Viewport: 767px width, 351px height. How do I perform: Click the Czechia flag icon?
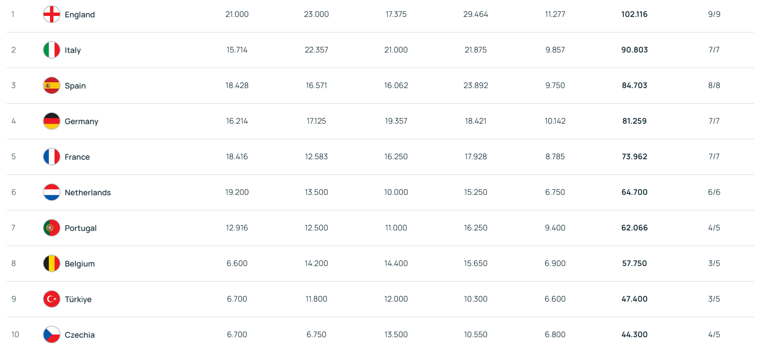pos(52,335)
